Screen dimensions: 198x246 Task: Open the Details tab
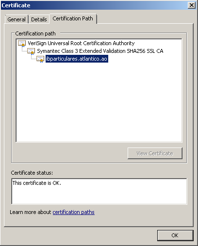click(39, 19)
